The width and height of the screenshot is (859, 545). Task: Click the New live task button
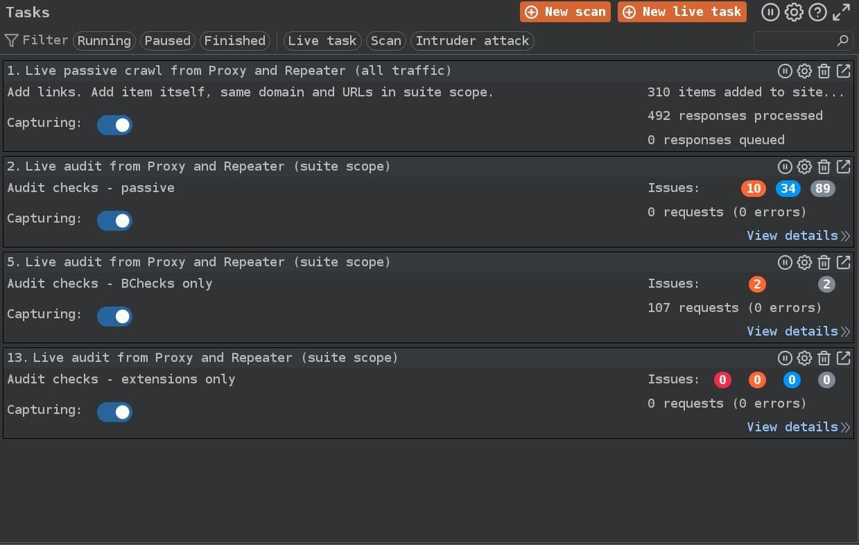pos(682,12)
